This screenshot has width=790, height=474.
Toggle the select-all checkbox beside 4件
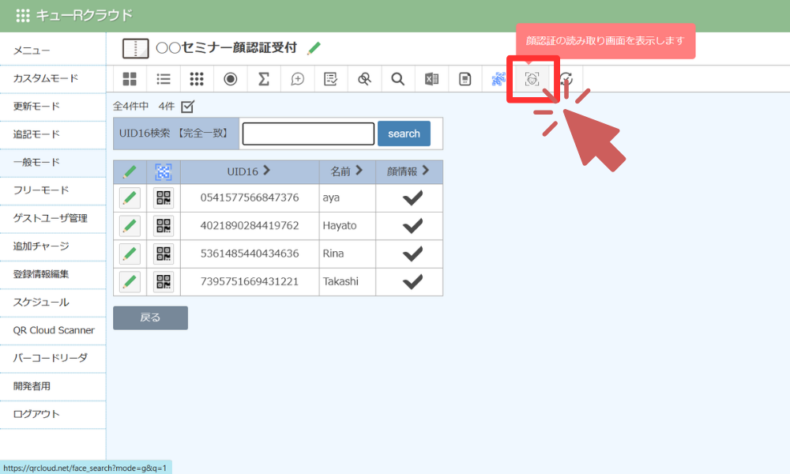187,106
